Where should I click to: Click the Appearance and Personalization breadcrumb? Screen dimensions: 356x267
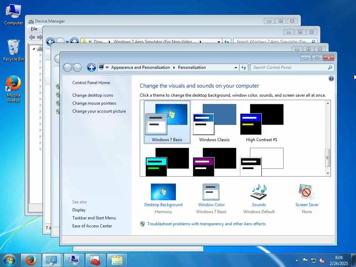coord(140,67)
